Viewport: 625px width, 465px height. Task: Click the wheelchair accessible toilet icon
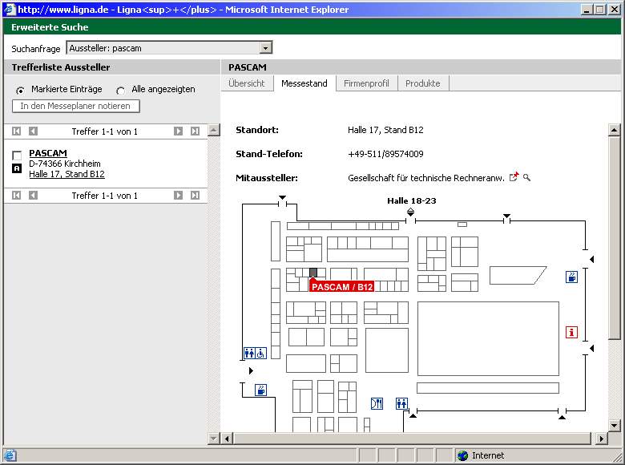pyautogui.click(x=260, y=353)
